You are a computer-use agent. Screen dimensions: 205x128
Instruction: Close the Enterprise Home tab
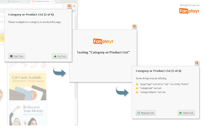pyautogui.click(x=53, y=1)
